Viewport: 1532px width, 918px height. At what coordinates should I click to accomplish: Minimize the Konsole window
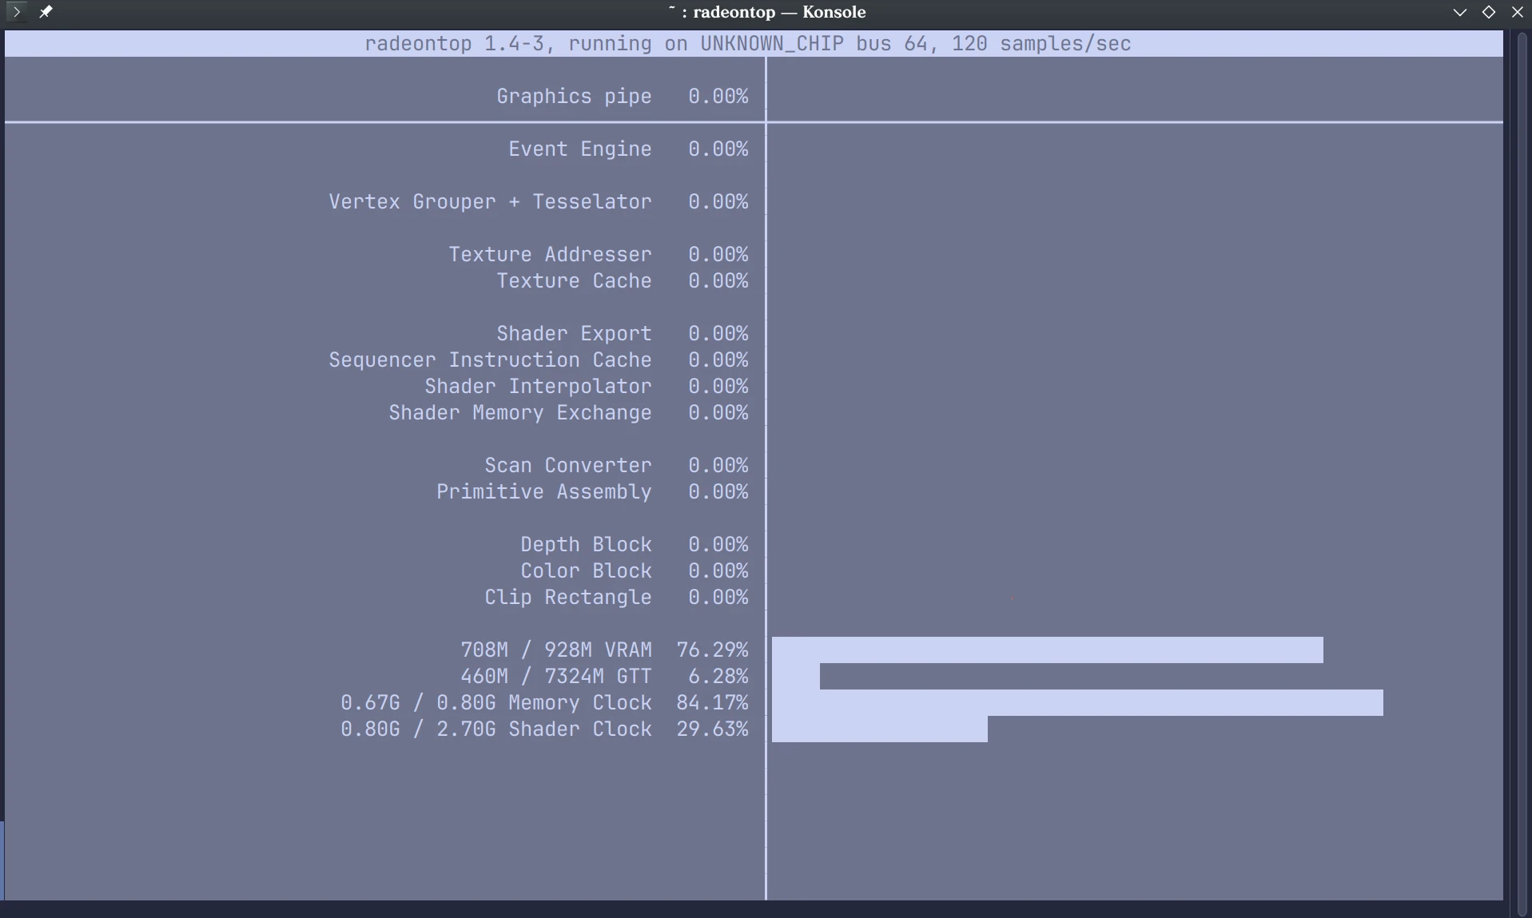click(1459, 12)
